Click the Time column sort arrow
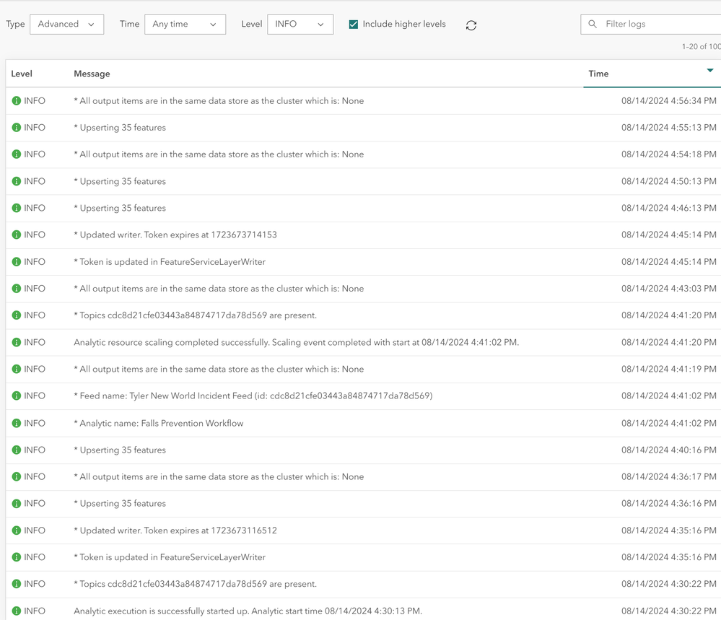This screenshot has height=620, width=721. point(710,71)
